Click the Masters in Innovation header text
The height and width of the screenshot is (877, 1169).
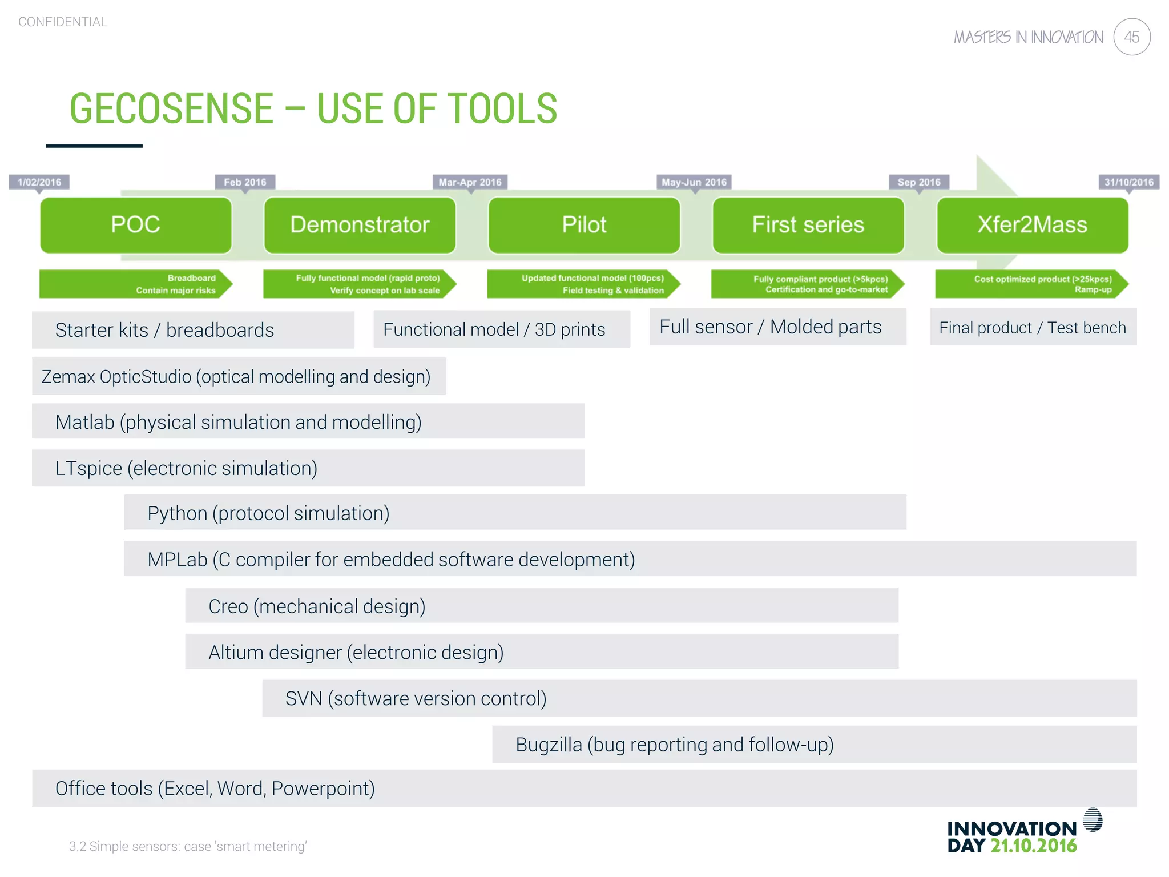(x=1028, y=38)
